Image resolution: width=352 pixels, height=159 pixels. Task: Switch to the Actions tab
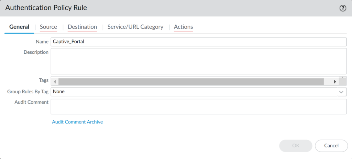click(183, 27)
